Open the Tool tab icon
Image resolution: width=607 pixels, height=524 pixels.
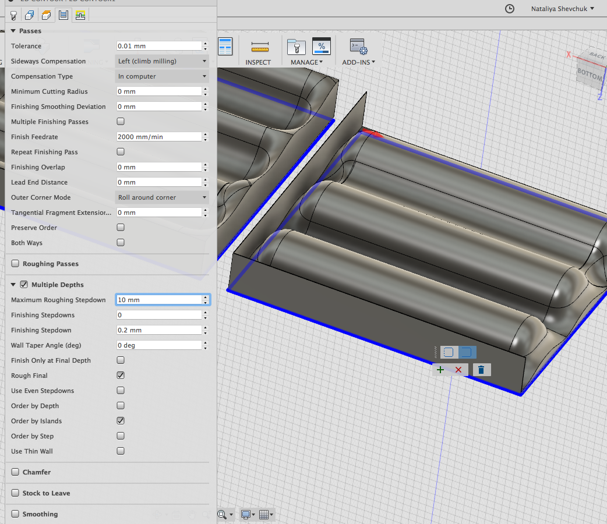point(13,15)
